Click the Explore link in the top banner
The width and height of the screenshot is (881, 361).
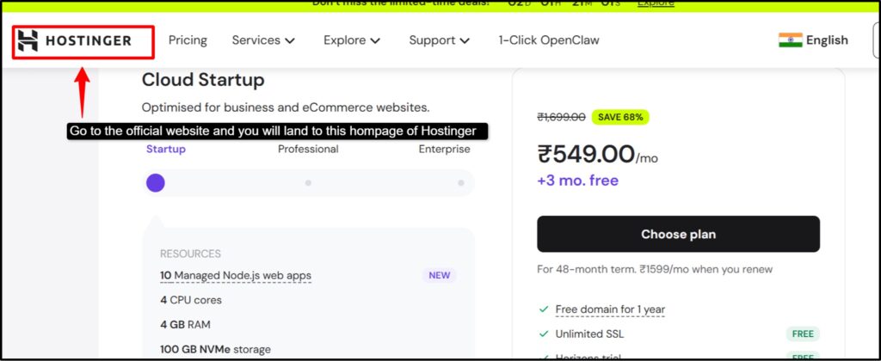656,3
